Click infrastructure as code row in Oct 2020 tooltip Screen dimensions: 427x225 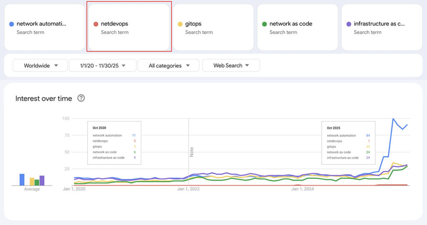tap(114, 157)
